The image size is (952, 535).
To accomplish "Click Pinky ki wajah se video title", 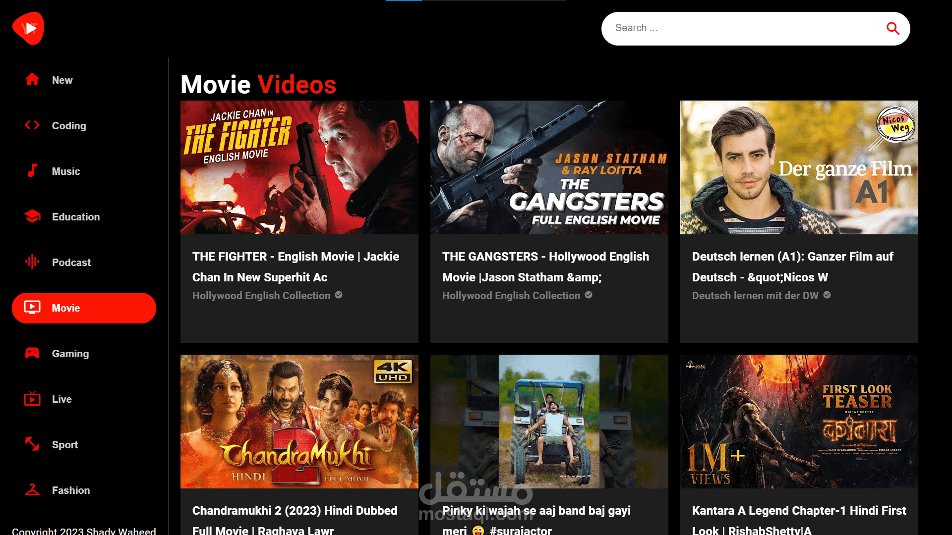I will (536, 519).
